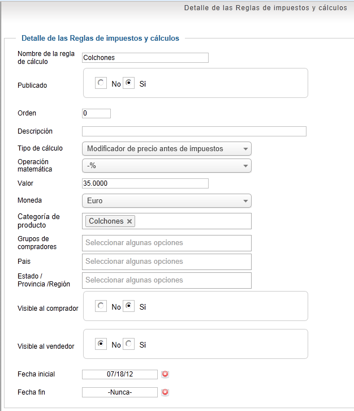Remove the Colchones category tag

click(129, 221)
